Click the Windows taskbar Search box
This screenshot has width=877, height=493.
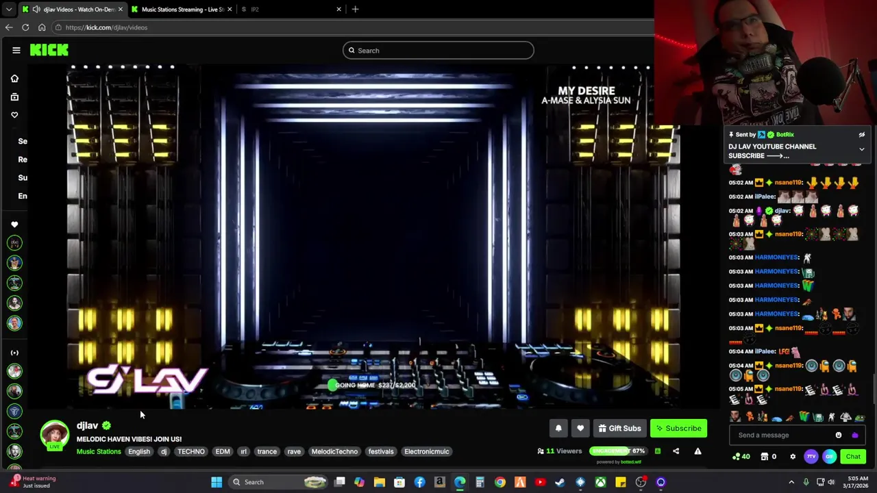click(279, 482)
